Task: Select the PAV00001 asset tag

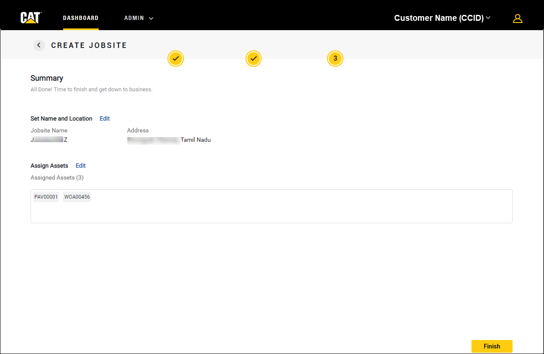Action: 46,197
